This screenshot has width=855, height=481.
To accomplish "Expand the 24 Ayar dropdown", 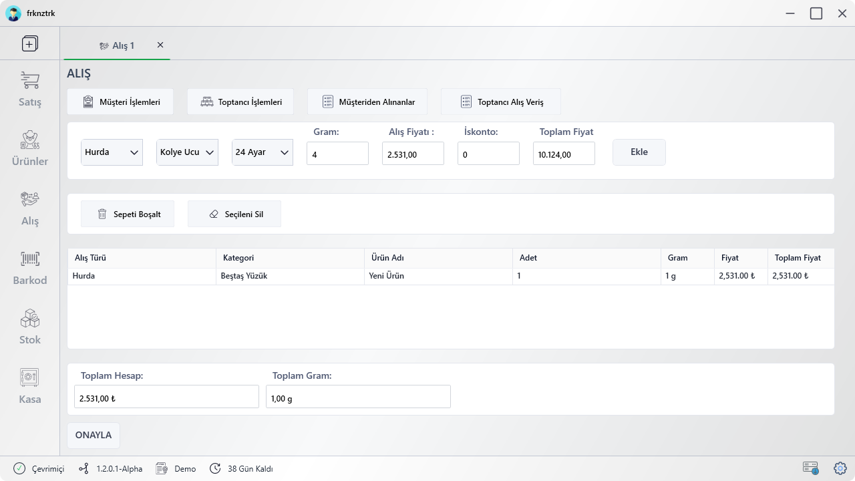I will 263,152.
